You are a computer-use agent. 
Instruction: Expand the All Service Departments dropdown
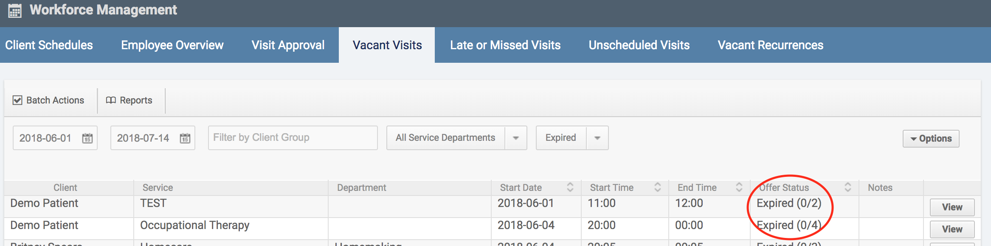(x=516, y=138)
